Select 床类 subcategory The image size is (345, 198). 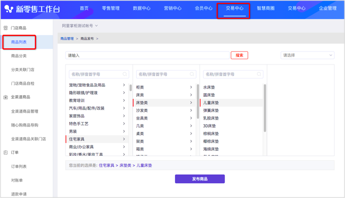click(x=140, y=95)
